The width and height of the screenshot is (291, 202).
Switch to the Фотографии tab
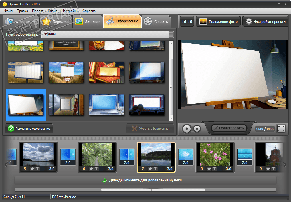click(21, 21)
